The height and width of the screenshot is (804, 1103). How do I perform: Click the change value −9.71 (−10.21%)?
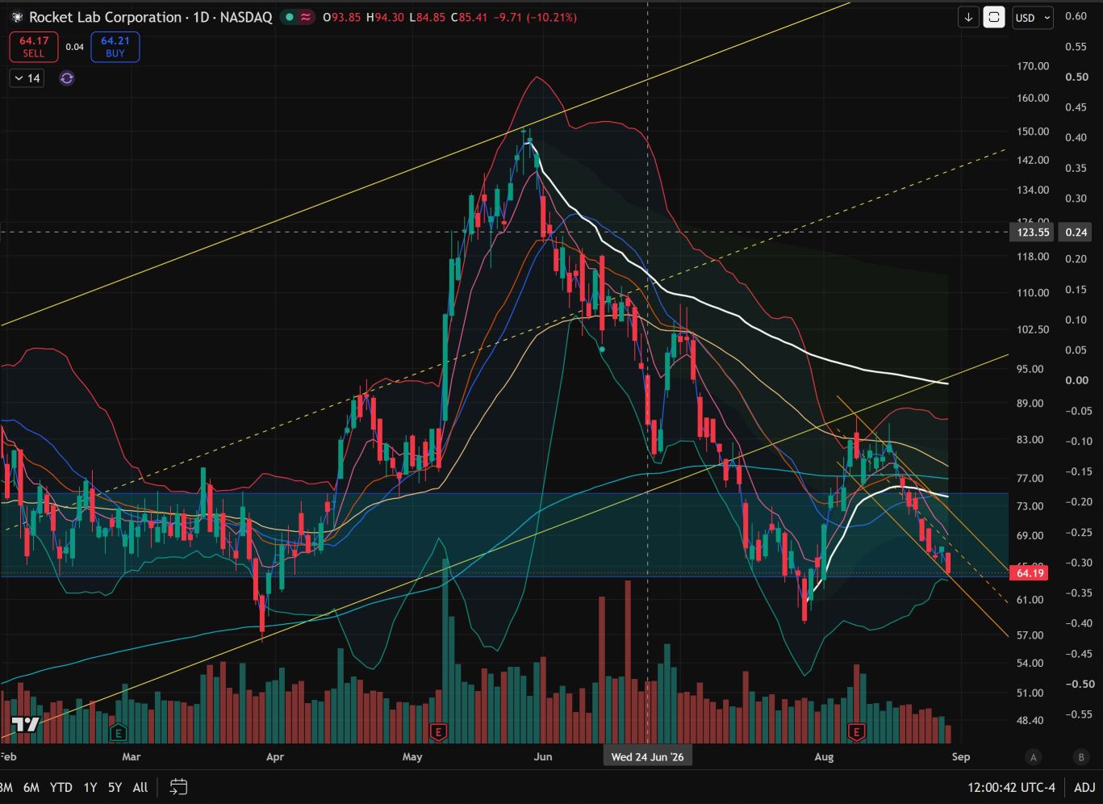pos(535,17)
